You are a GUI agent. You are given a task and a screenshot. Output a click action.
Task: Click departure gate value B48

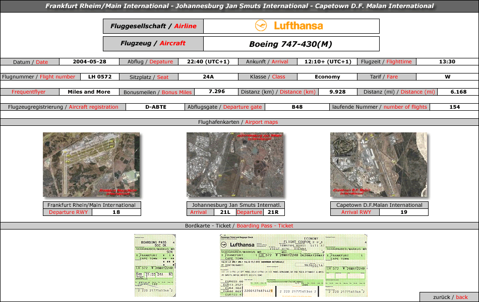pyautogui.click(x=297, y=107)
